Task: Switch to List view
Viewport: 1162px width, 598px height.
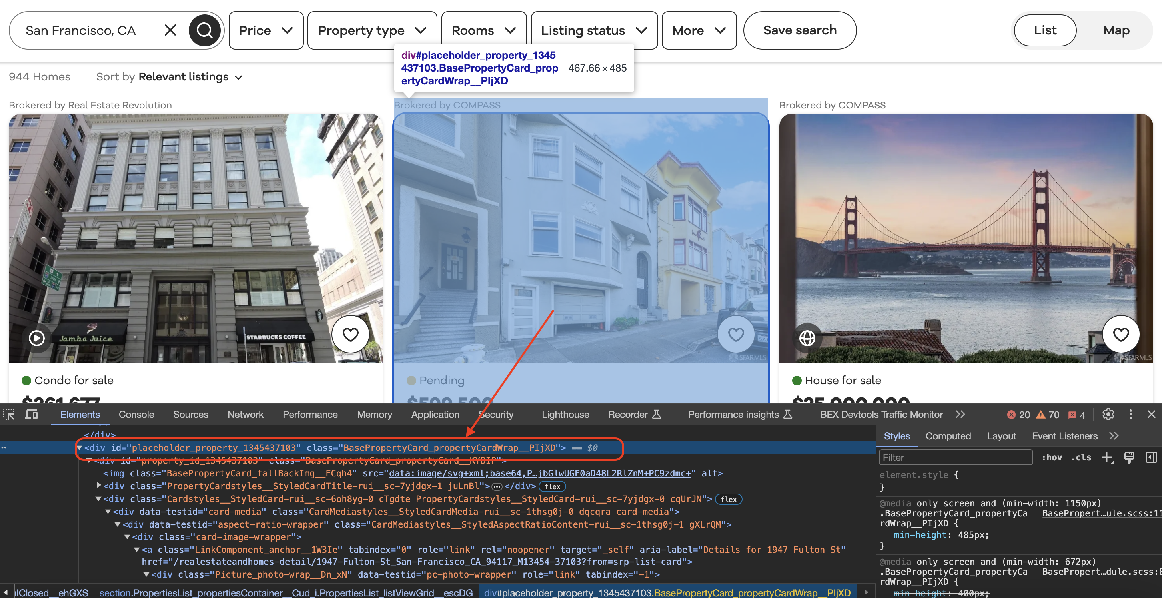Action: tap(1045, 30)
